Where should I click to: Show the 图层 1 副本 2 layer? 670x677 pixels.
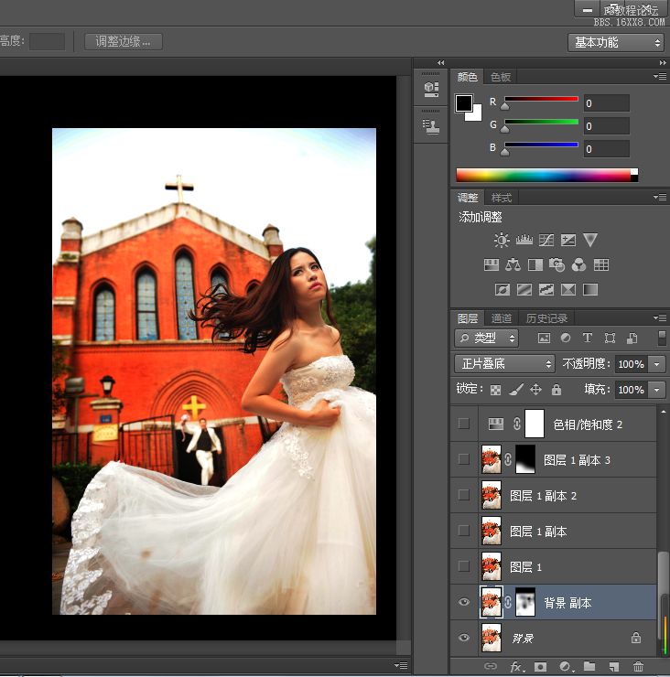coord(463,495)
